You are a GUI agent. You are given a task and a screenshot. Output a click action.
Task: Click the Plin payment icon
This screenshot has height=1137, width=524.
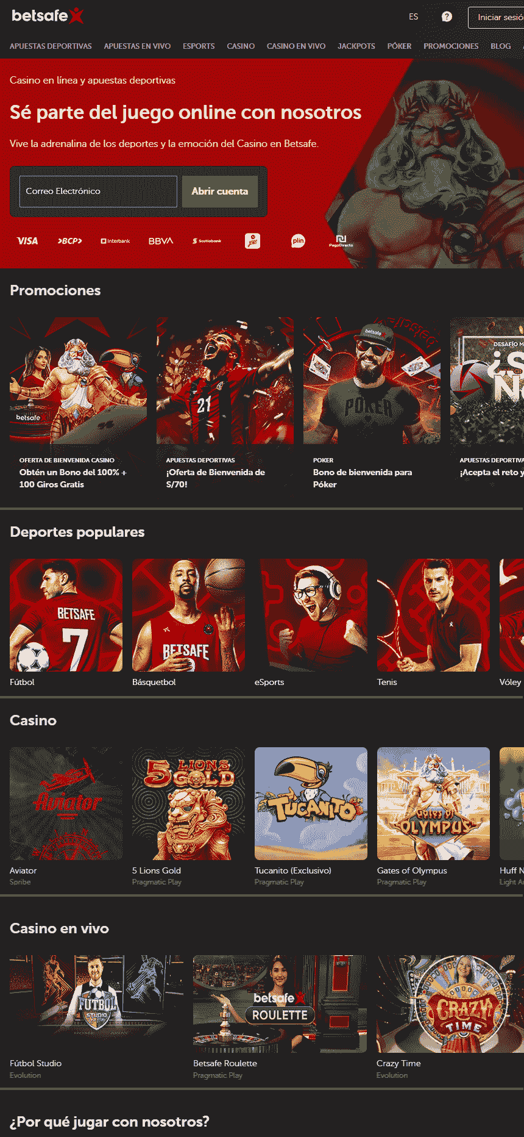click(x=298, y=241)
